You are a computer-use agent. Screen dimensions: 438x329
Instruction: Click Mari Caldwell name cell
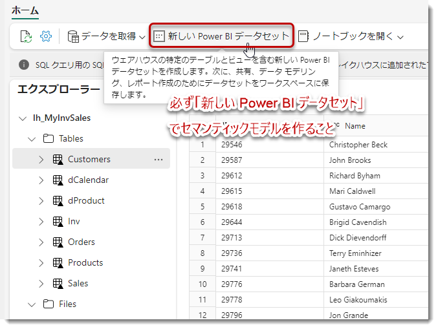coord(376,191)
